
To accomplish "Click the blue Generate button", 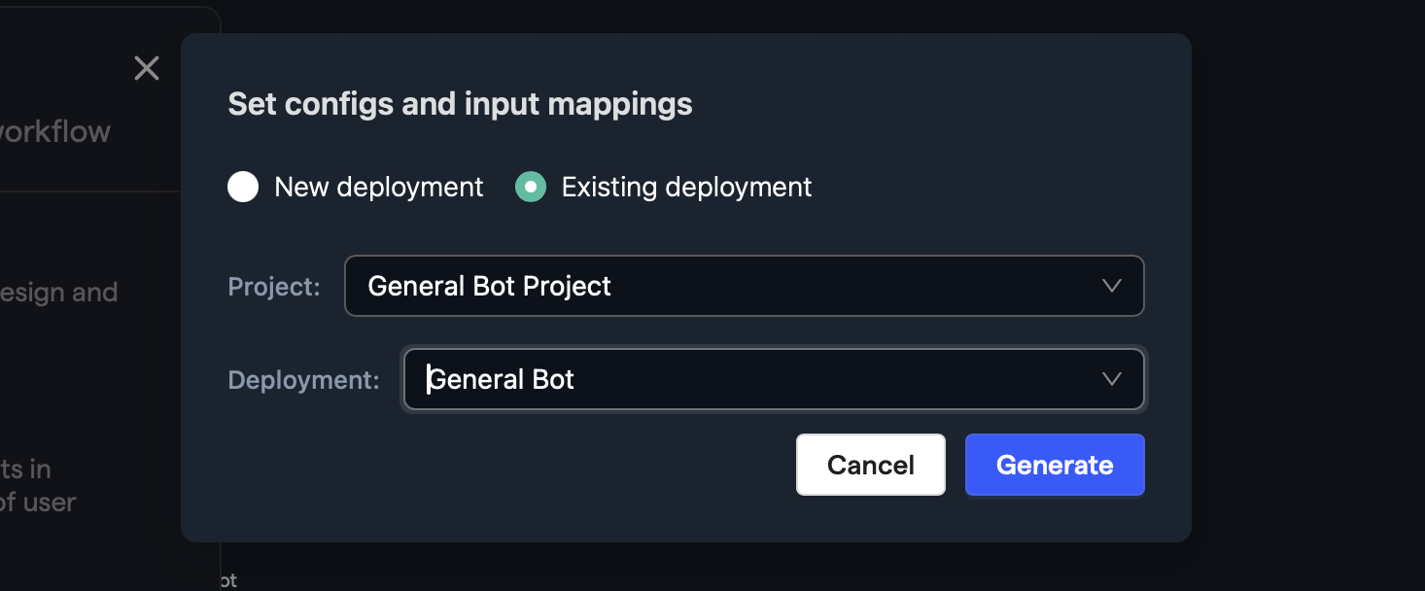I will (x=1055, y=465).
